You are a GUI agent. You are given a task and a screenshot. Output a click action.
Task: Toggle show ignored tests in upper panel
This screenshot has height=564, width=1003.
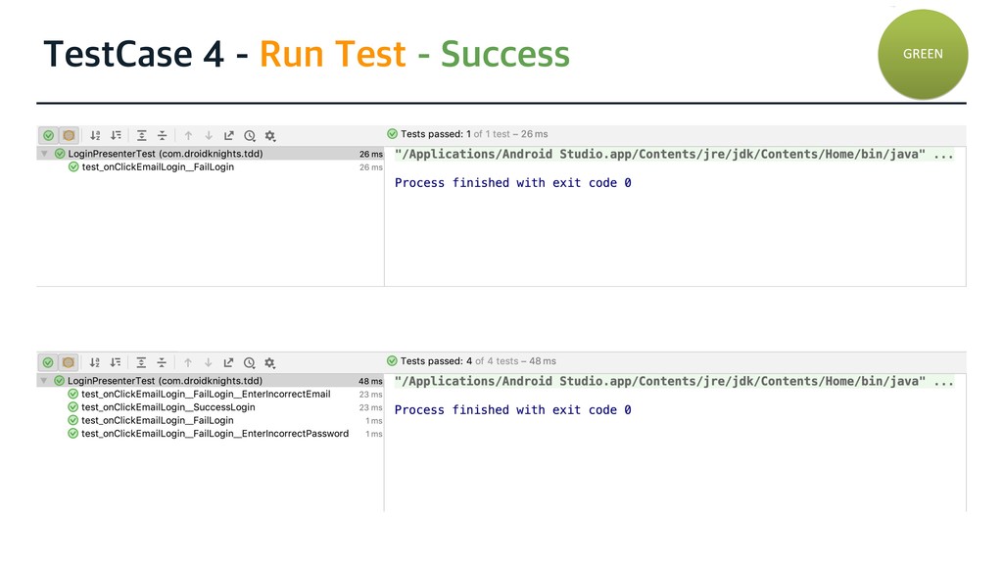point(69,135)
